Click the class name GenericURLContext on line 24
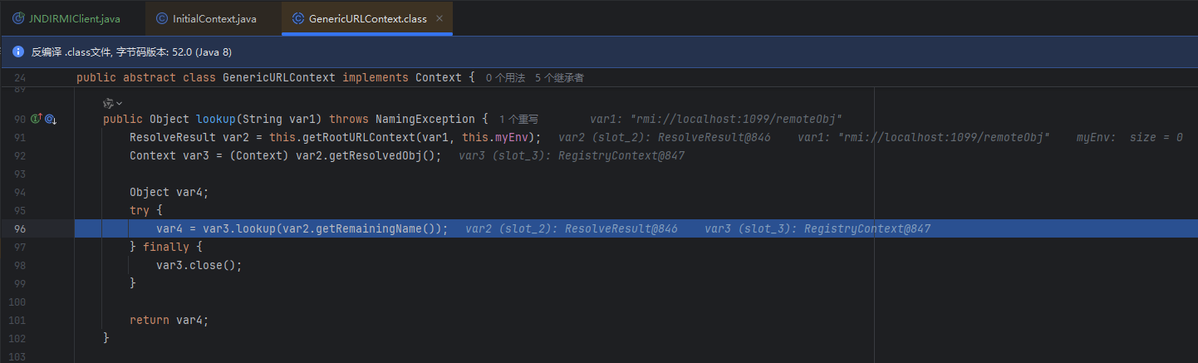Viewport: 1198px width, 363px height. pyautogui.click(x=279, y=77)
